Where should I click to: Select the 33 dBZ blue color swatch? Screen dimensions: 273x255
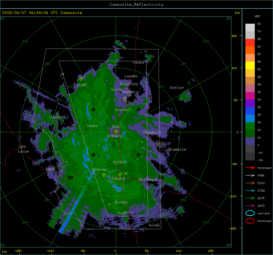250,118
